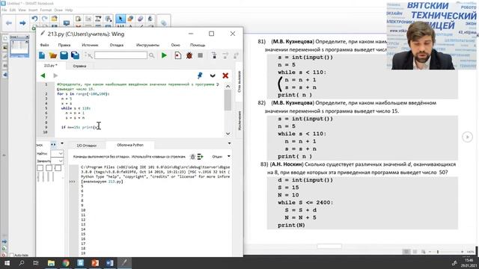
Task: Click the screen display icon in SMART Notebook
Action: pyautogui.click(x=67, y=23)
